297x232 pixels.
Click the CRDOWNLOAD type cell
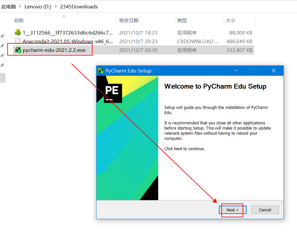(x=198, y=42)
